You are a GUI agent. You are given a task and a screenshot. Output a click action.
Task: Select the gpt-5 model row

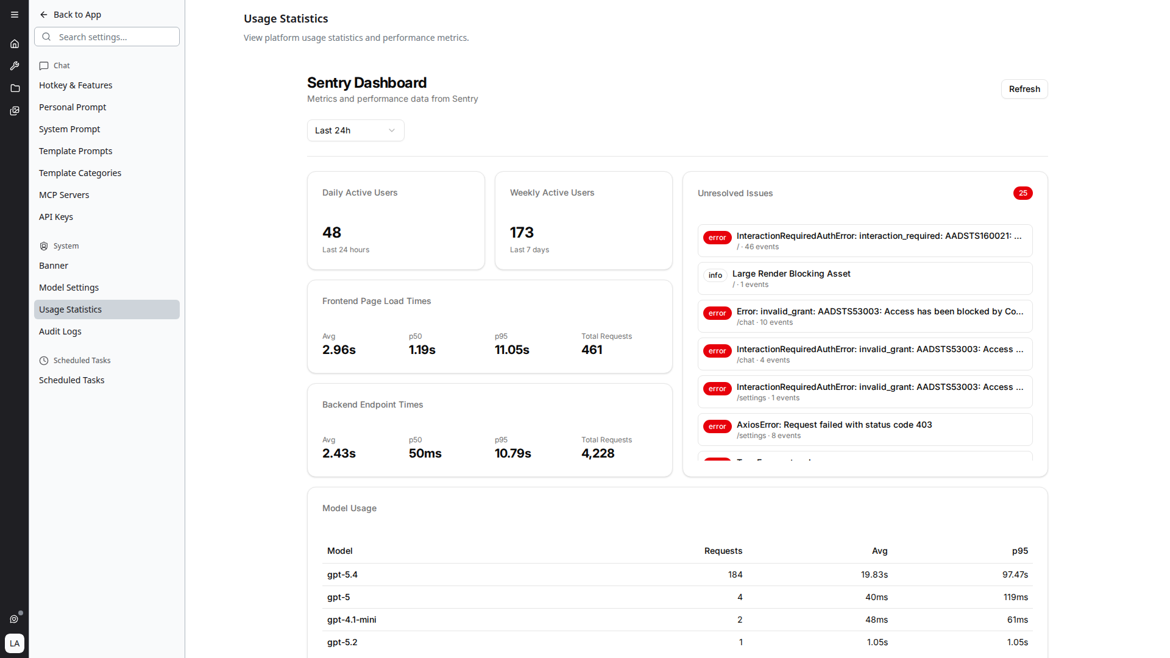[678, 597]
